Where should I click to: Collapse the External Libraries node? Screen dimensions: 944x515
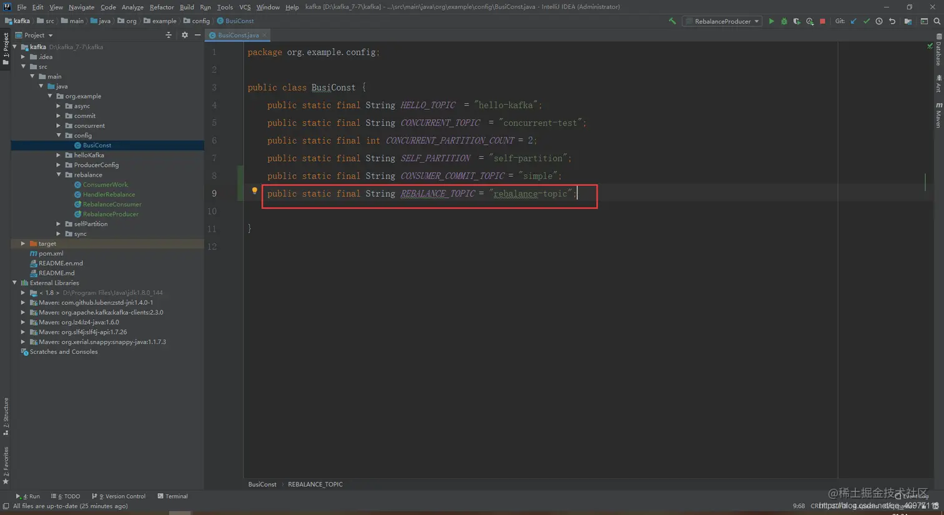[x=15, y=283]
